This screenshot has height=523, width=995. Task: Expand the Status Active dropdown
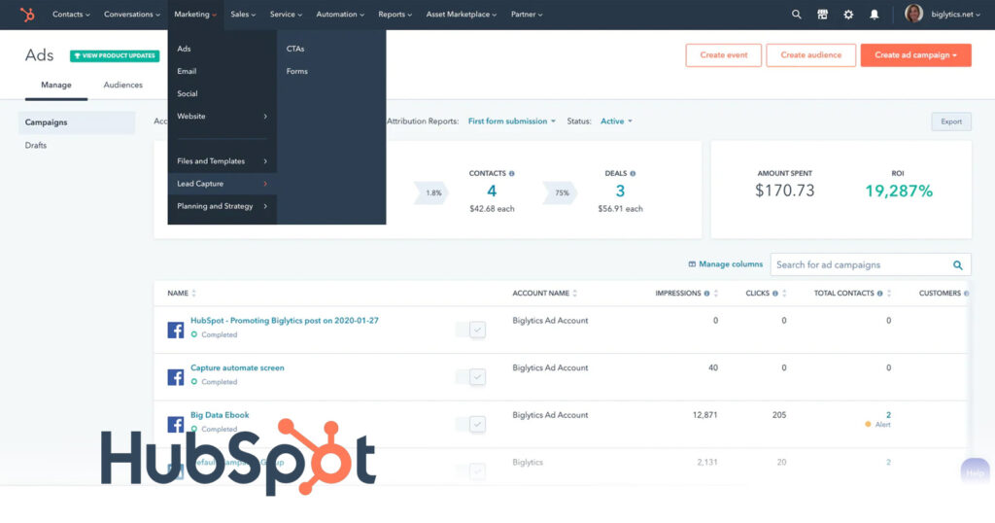click(616, 122)
